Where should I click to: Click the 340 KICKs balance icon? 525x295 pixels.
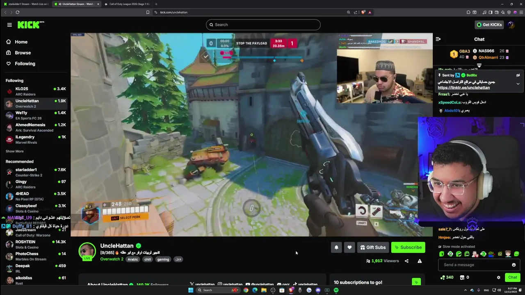(443, 277)
